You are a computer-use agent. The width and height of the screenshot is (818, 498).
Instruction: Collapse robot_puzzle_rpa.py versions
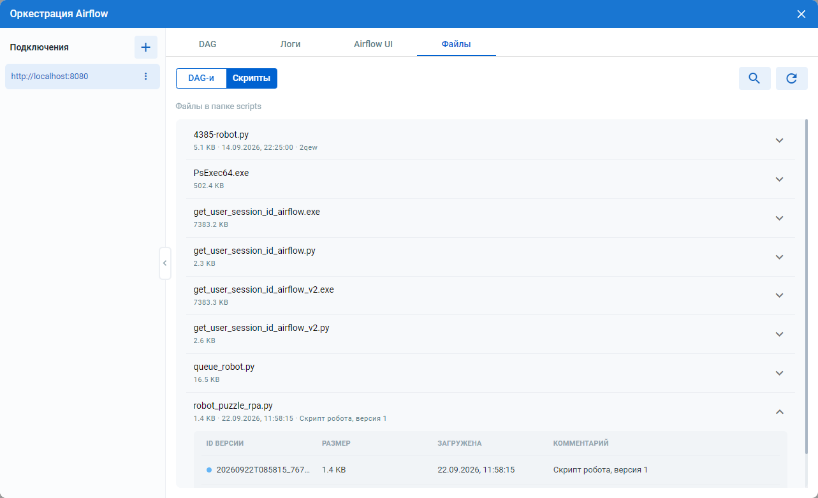click(779, 412)
